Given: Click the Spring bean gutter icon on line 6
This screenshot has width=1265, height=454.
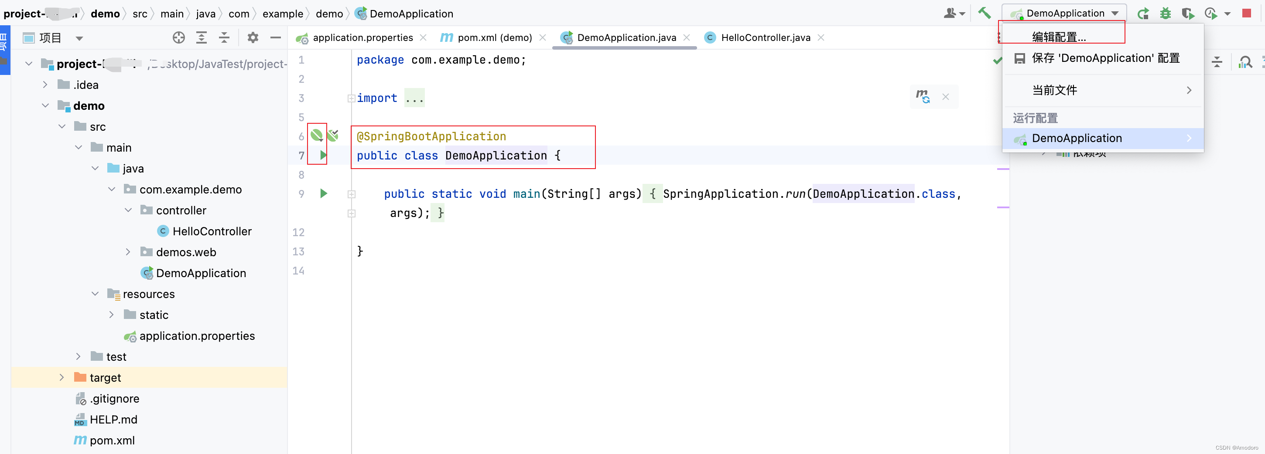Looking at the screenshot, I should pyautogui.click(x=317, y=135).
